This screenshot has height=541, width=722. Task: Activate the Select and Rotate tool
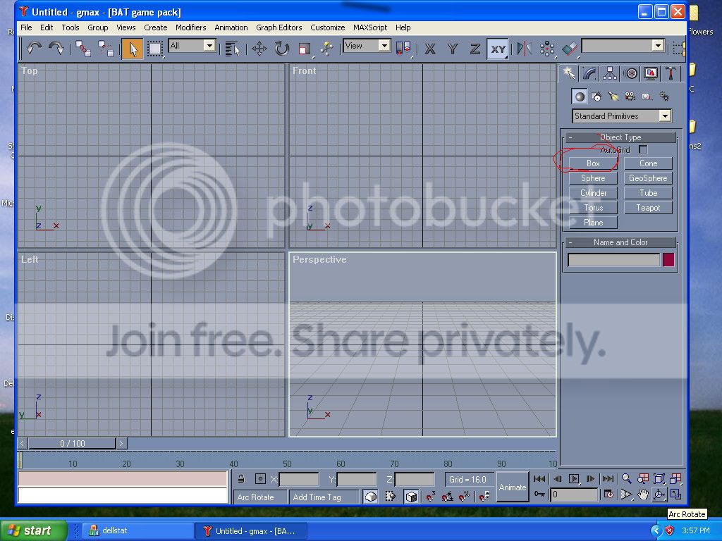(x=282, y=49)
